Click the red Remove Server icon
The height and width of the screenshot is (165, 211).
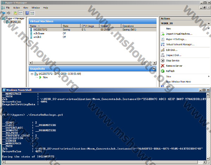(x=163, y=66)
